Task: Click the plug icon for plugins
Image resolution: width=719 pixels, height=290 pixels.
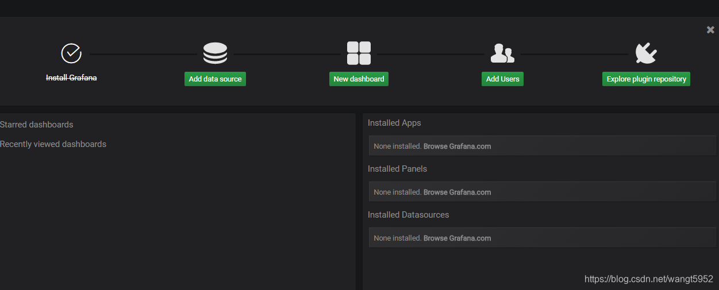Action: click(x=646, y=53)
